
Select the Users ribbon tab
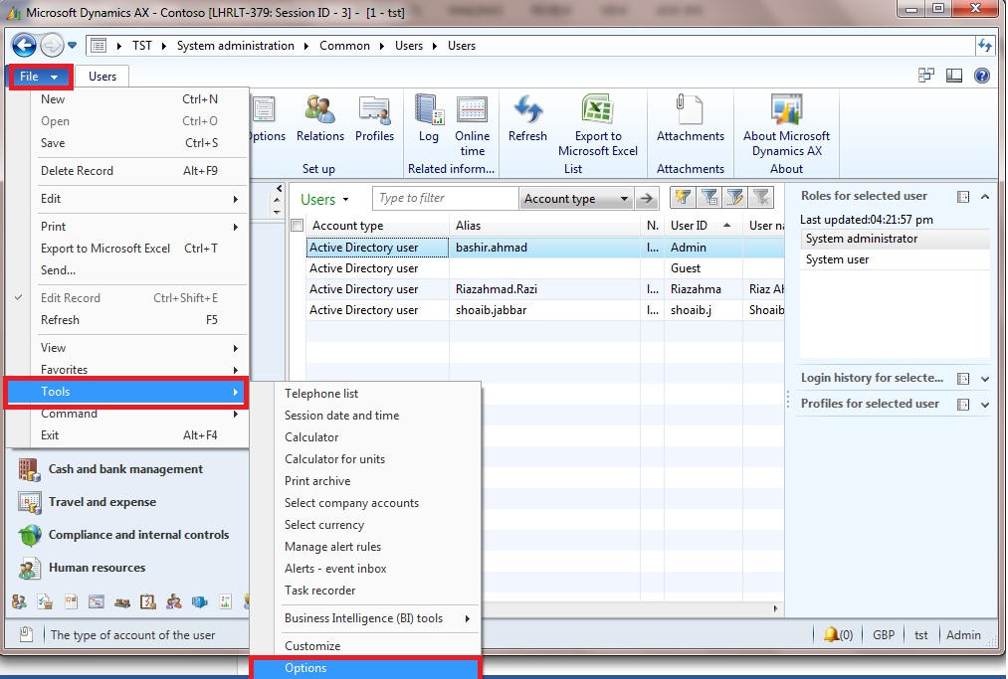click(102, 77)
